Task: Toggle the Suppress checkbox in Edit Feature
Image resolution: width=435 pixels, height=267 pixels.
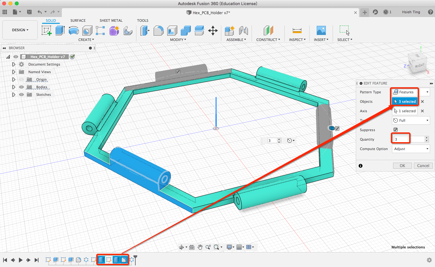Action: click(396, 130)
